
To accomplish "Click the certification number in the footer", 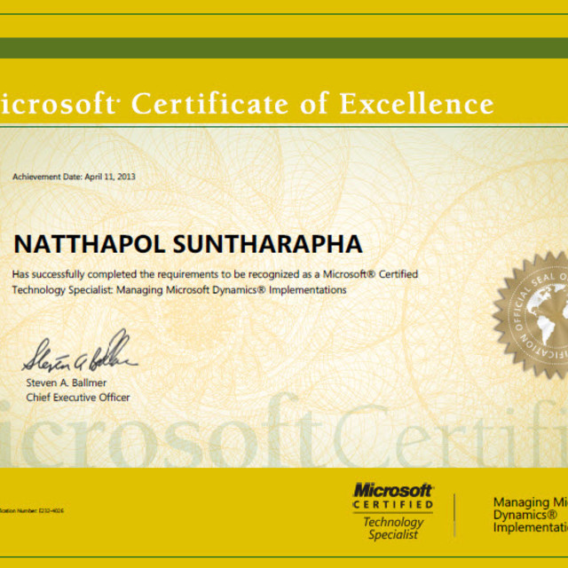I will pos(32,510).
